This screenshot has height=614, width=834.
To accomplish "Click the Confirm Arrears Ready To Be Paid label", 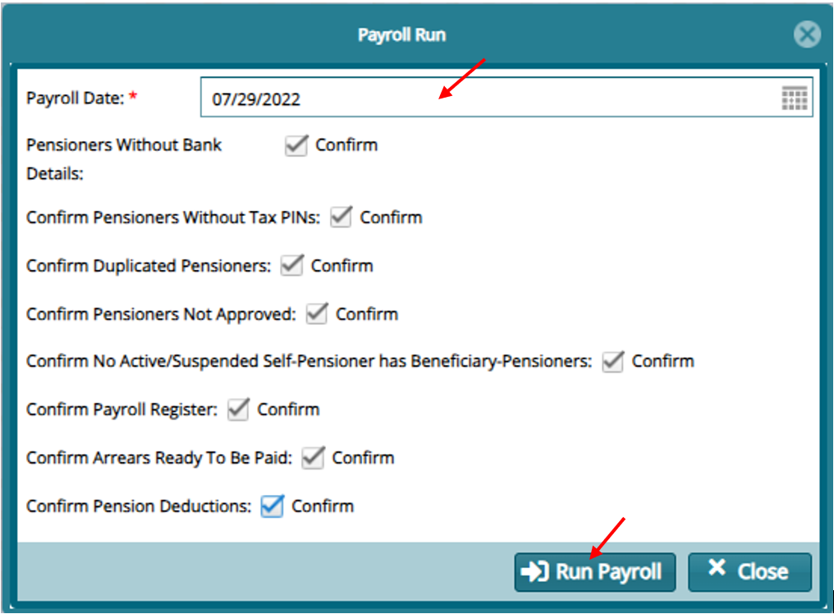I will [158, 458].
